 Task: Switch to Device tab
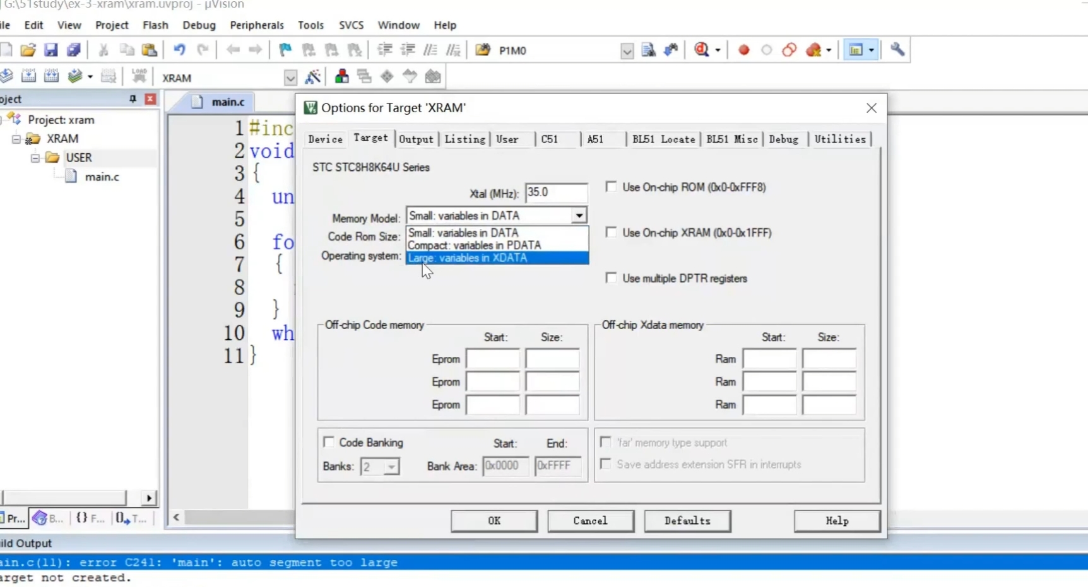click(325, 139)
